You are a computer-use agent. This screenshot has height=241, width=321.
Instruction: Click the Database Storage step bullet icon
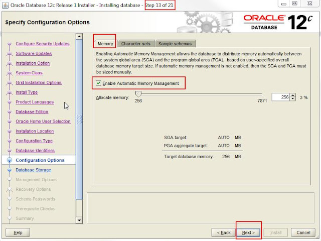point(10,170)
